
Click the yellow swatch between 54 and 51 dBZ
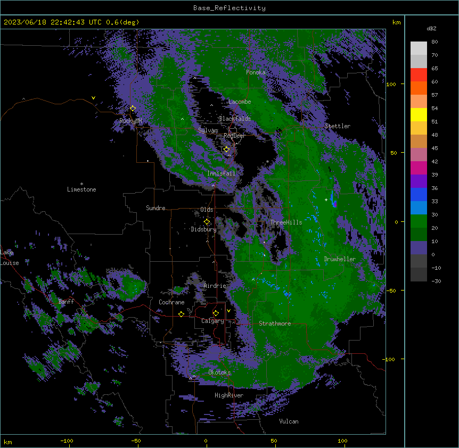point(419,114)
